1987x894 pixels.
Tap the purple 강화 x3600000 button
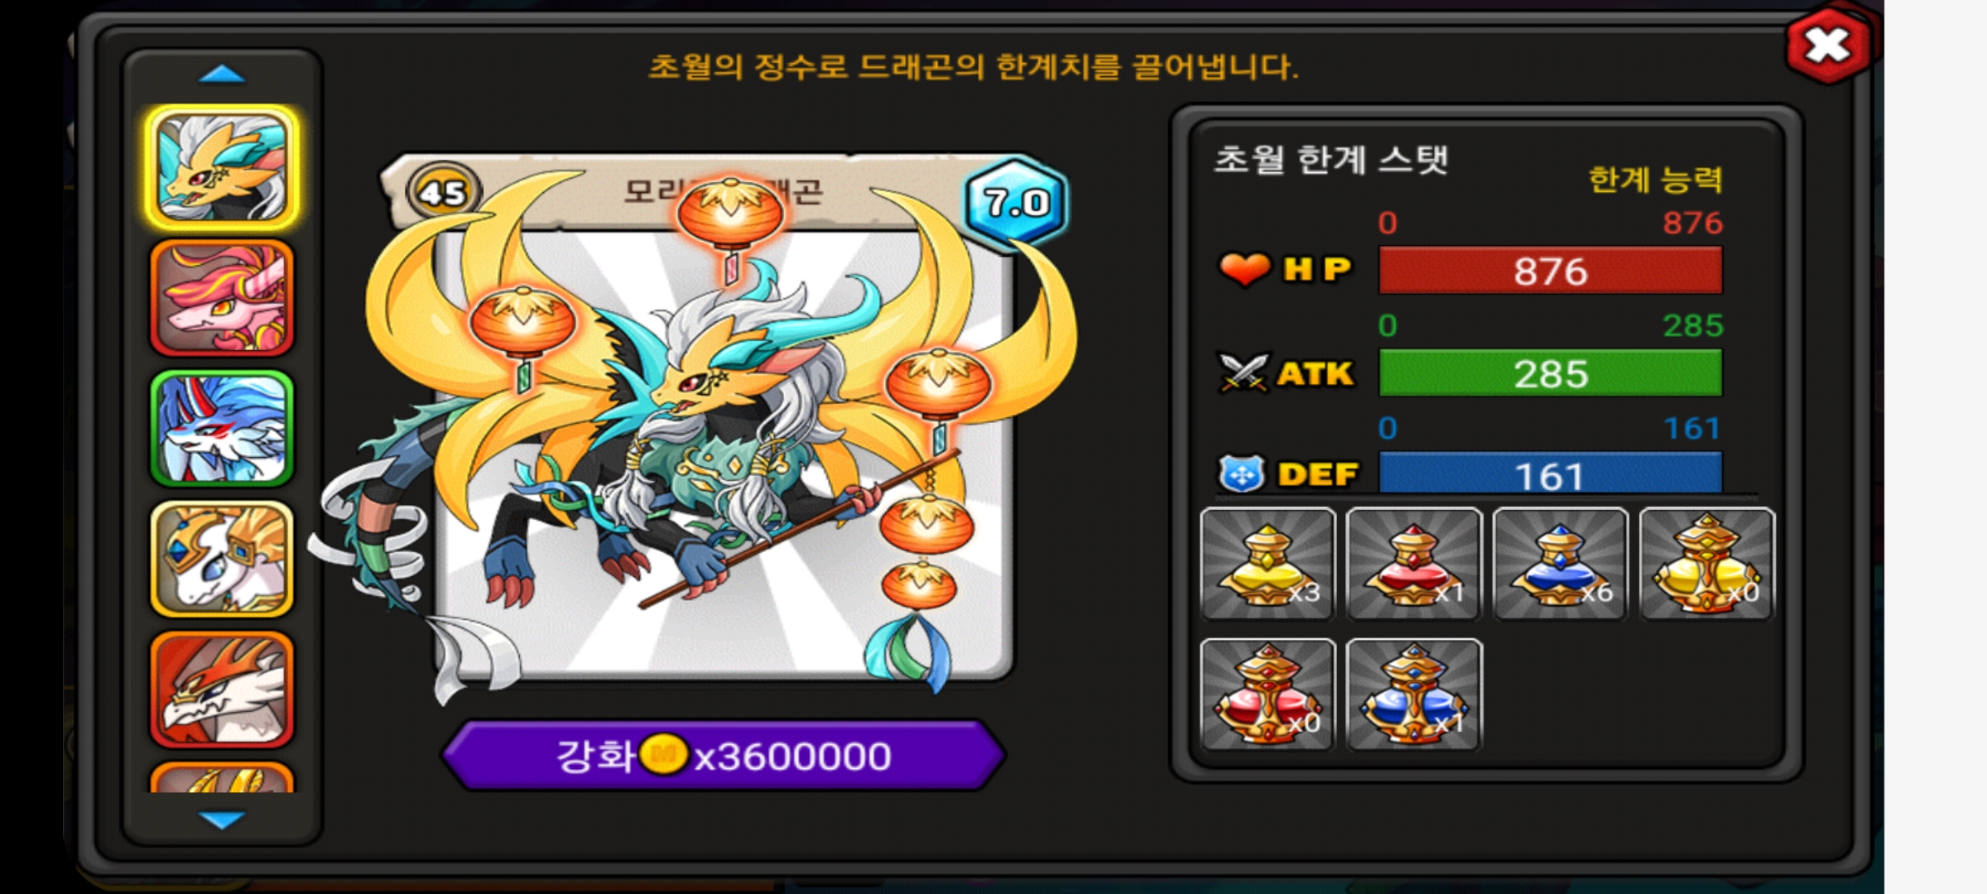[724, 755]
